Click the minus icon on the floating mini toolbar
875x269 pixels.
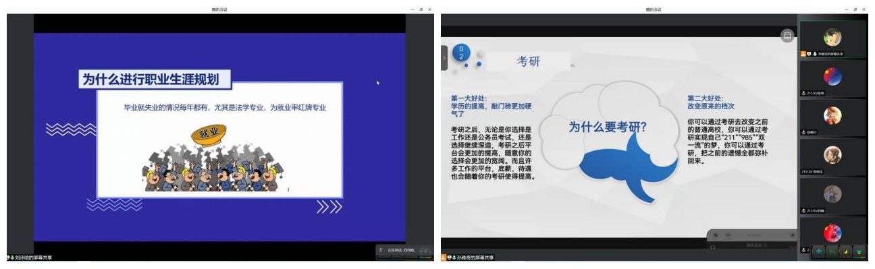click(728, 235)
